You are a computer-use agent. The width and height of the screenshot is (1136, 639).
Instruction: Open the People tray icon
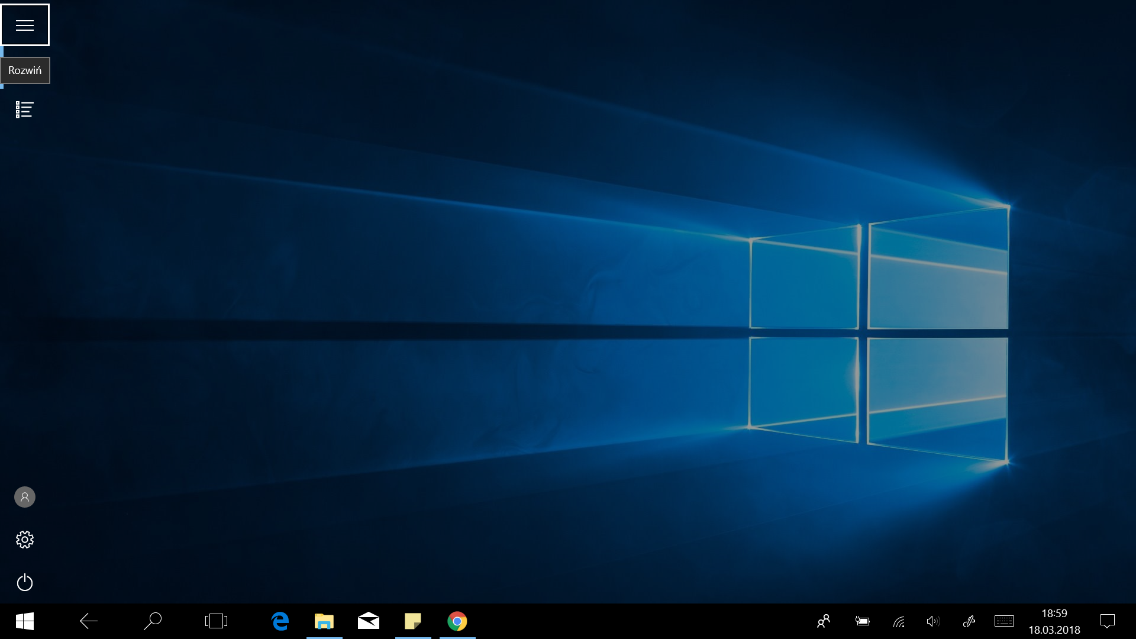coord(824,621)
